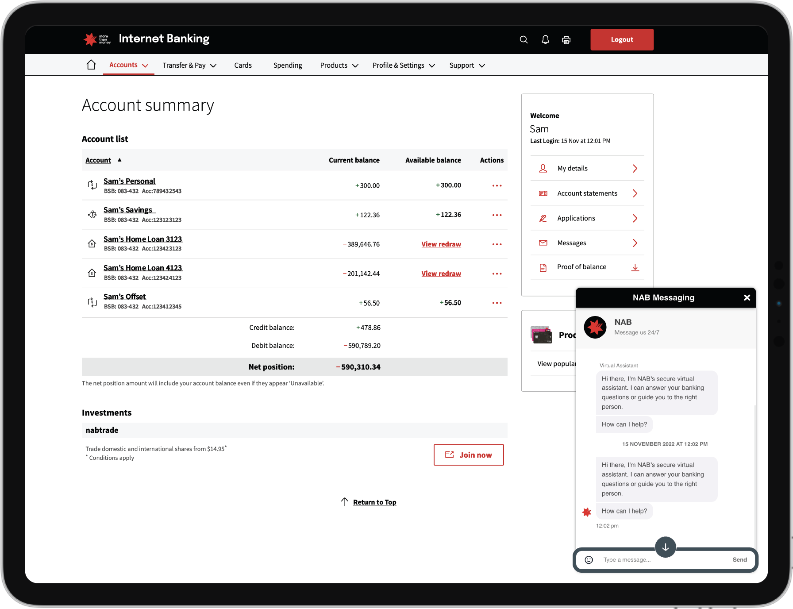Download Proof of balance PDF icon
Viewport: 793px width, 609px height.
pos(635,267)
